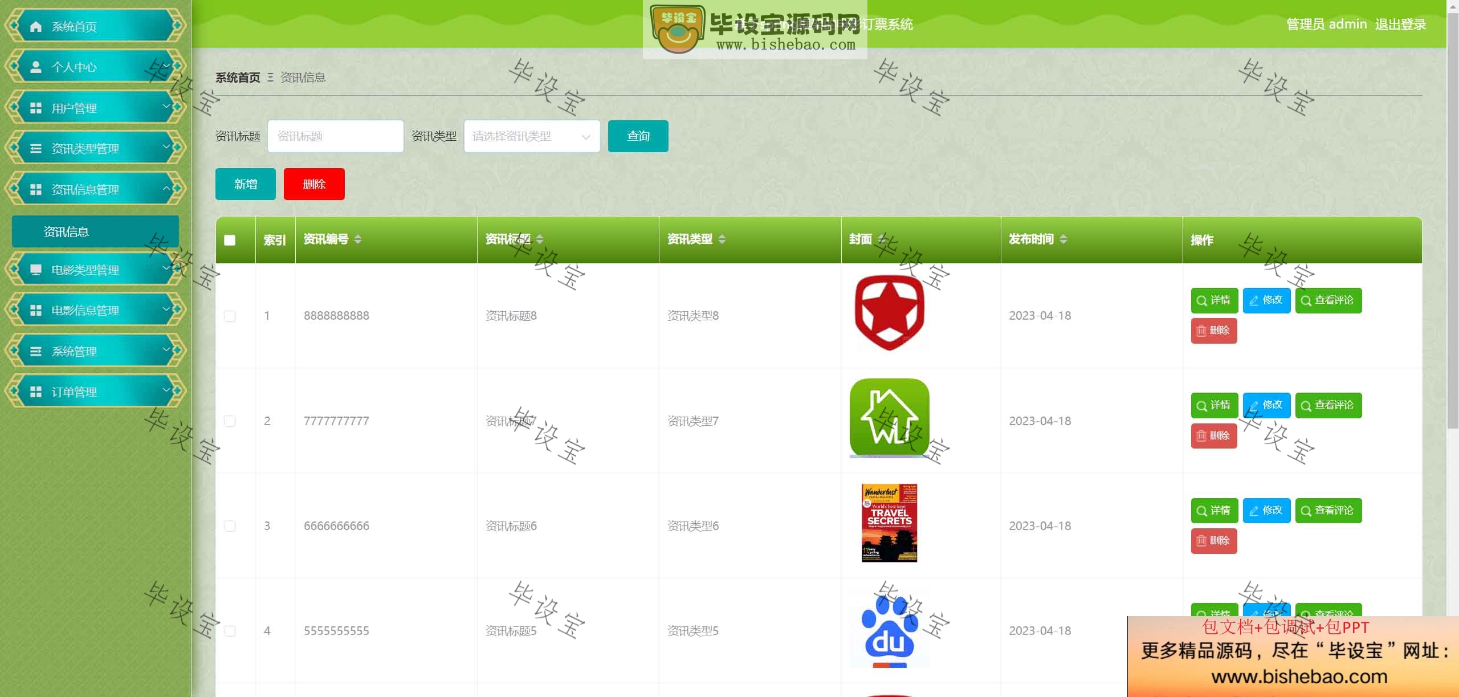Open the green house cover thumbnail
Image resolution: width=1459 pixels, height=697 pixels.
coord(890,418)
